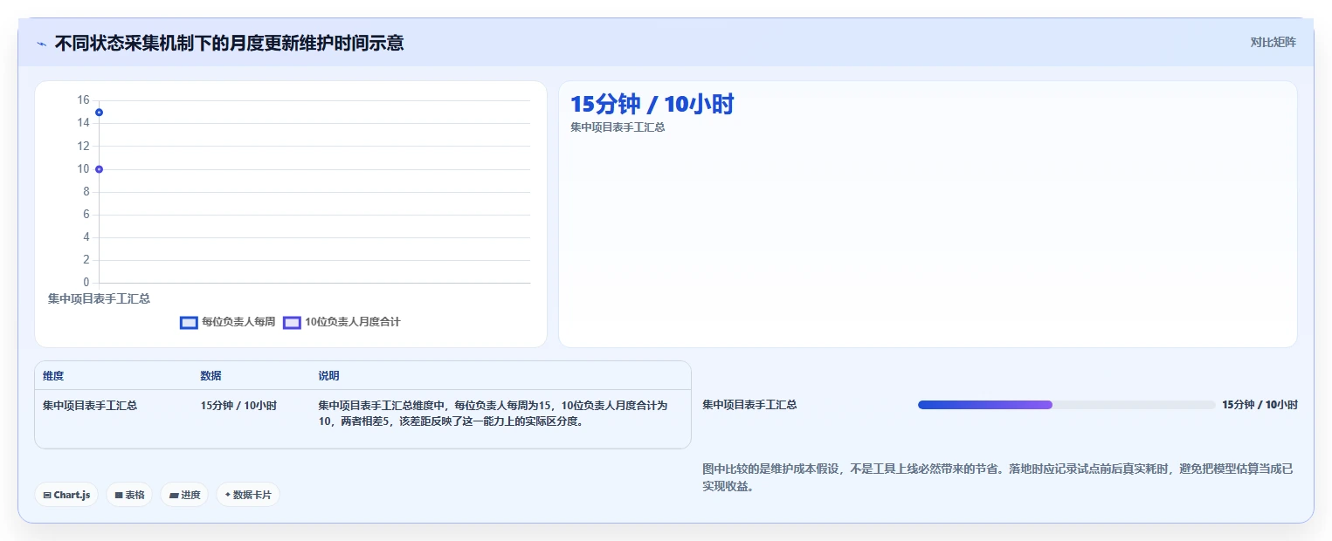The image size is (1332, 541).
Task: Click the large 15分钟 / 10小时 card value
Action: [x=652, y=105]
